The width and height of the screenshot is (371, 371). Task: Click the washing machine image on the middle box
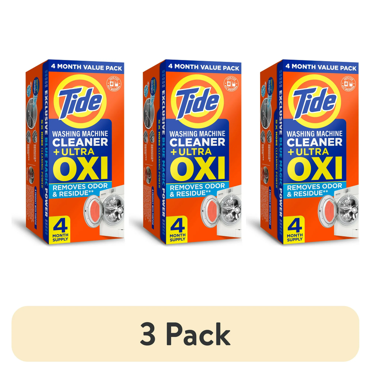(221, 211)
